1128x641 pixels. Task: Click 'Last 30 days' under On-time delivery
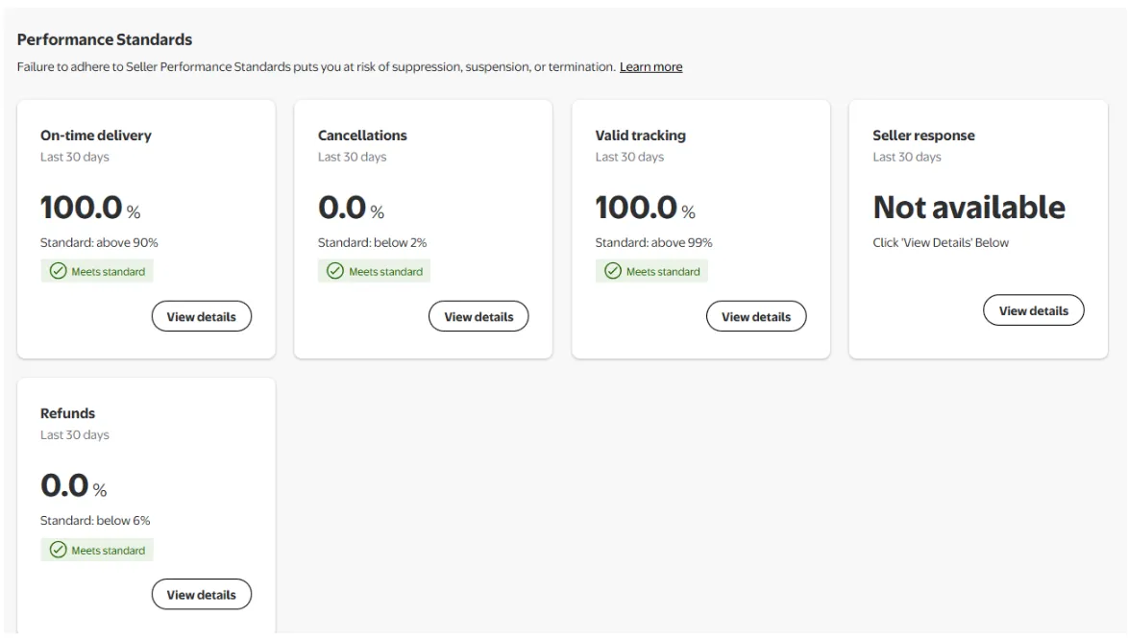click(75, 157)
